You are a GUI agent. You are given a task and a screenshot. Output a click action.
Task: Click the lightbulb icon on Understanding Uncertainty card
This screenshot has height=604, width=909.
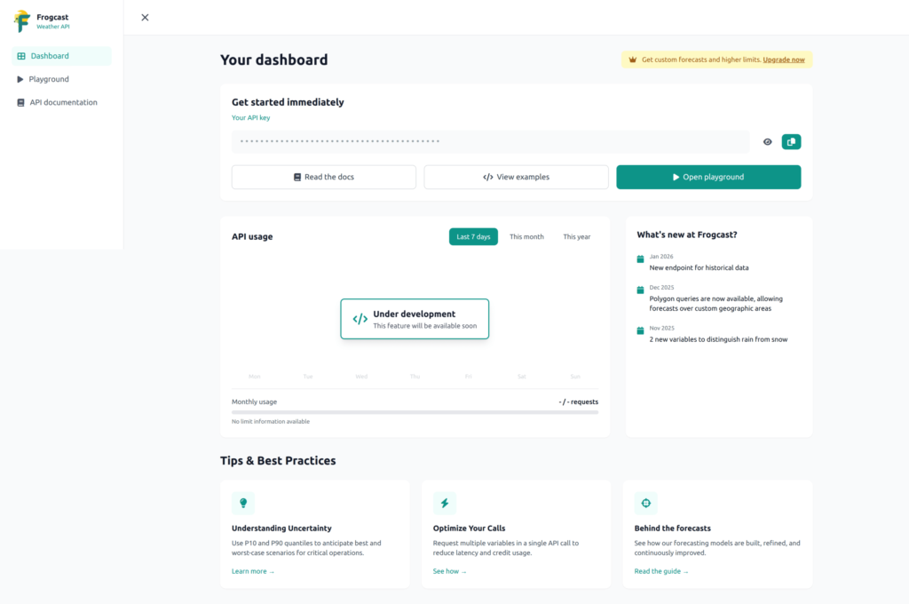(244, 504)
